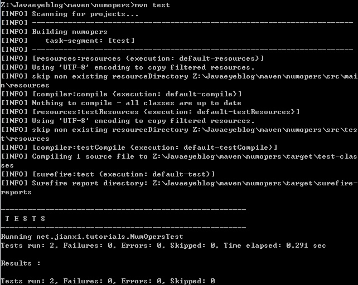Click the wrapped 'reports' text line

pos(16,192)
